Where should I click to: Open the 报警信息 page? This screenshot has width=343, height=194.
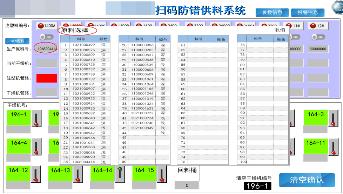tap(308, 13)
